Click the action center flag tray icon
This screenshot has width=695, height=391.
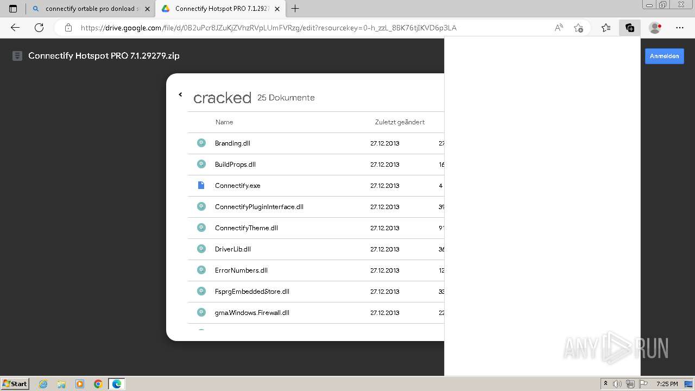642,384
